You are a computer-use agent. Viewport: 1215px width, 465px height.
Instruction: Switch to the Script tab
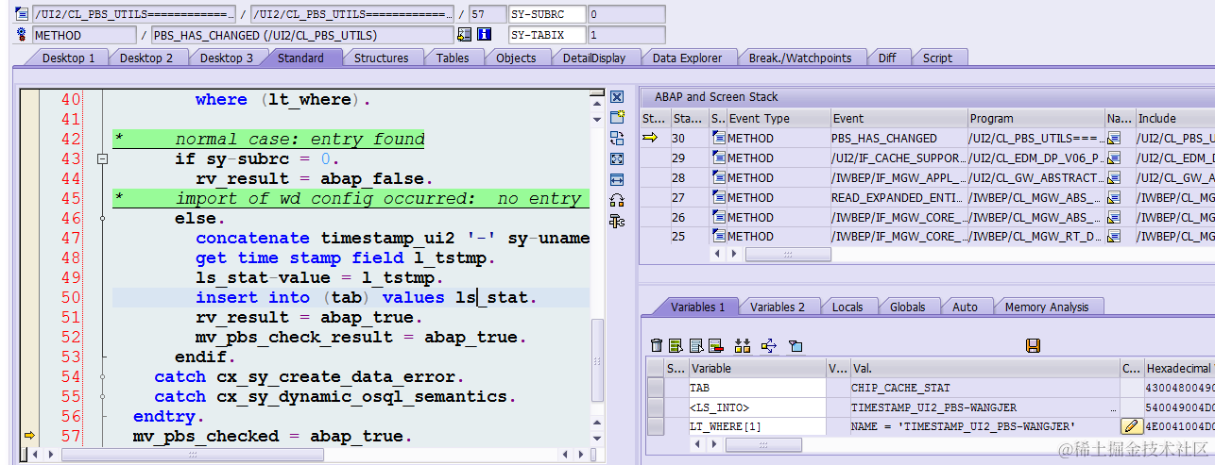coord(937,58)
